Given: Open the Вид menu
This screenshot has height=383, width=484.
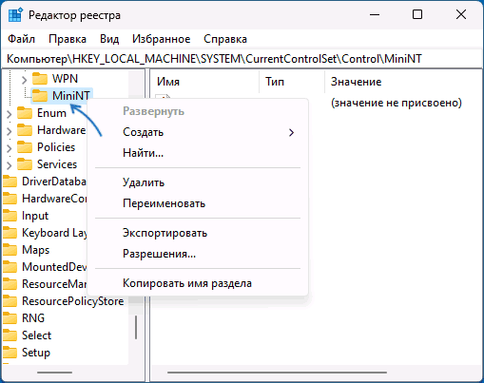Looking at the screenshot, I should (109, 39).
